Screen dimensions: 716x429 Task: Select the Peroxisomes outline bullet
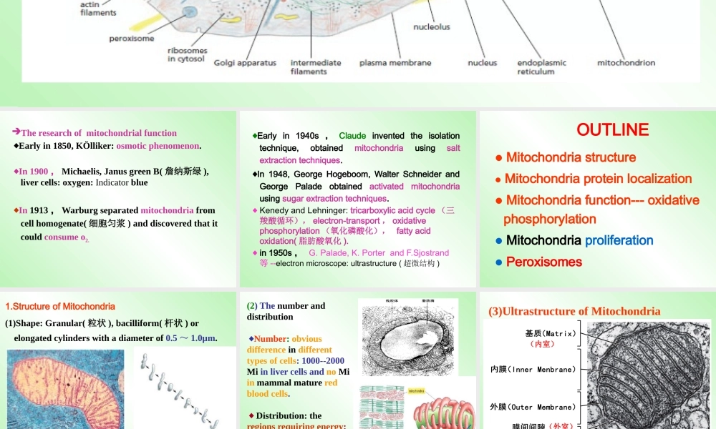[x=546, y=262]
